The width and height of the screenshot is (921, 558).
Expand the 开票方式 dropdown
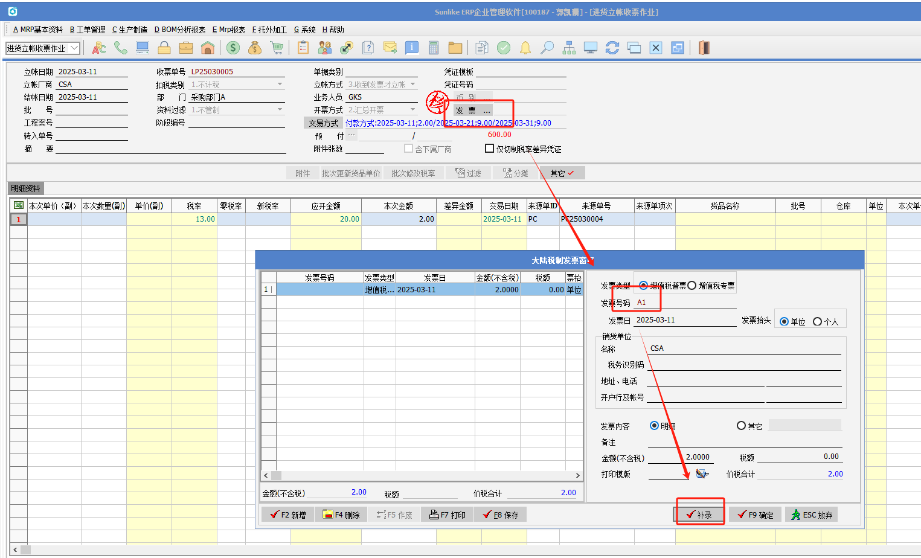(413, 110)
